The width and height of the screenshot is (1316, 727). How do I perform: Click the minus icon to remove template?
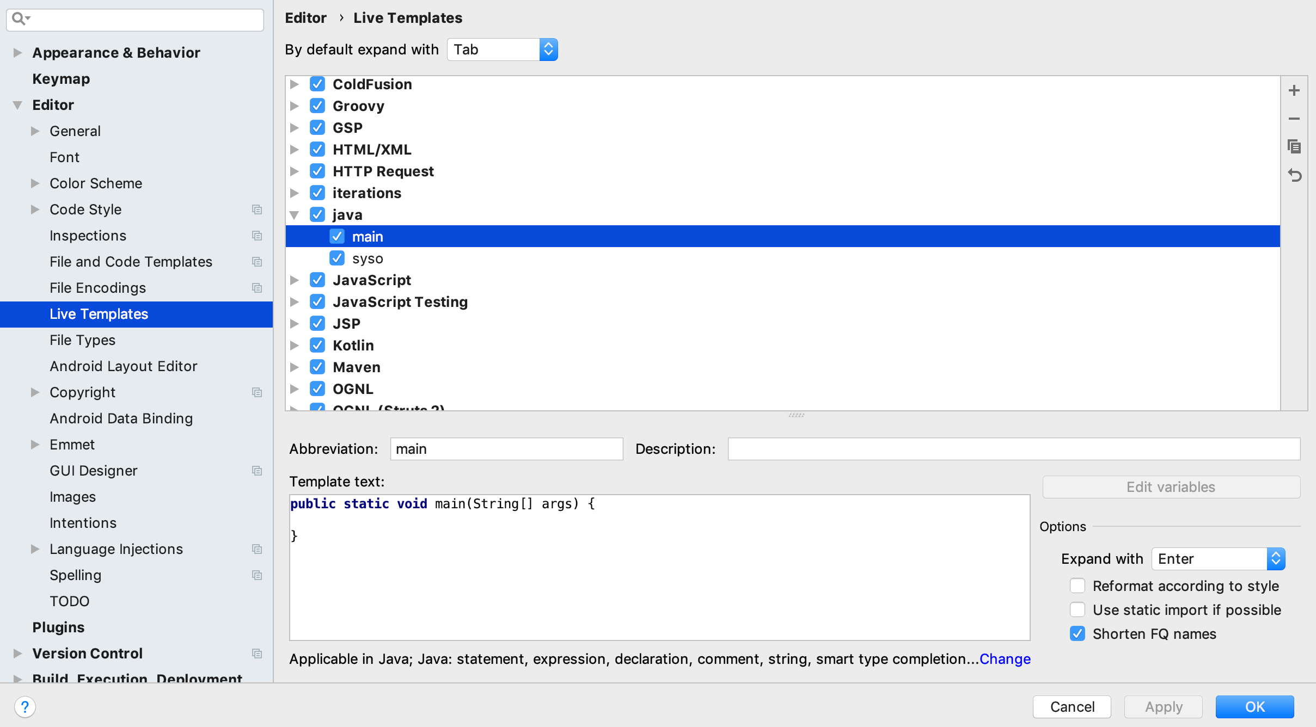pos(1294,119)
